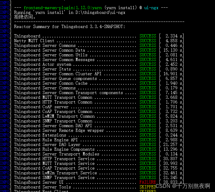
Task: Select the '4.858 s' Netty MQTT time
Action: click(x=174, y=41)
